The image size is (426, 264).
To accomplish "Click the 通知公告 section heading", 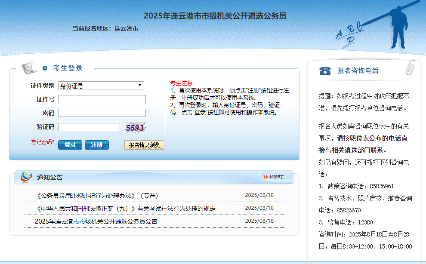I will tap(49, 177).
